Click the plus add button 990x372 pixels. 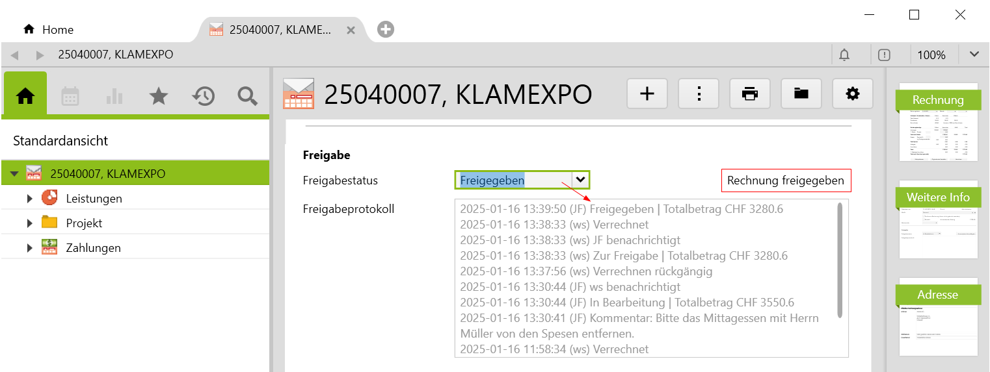coord(647,94)
